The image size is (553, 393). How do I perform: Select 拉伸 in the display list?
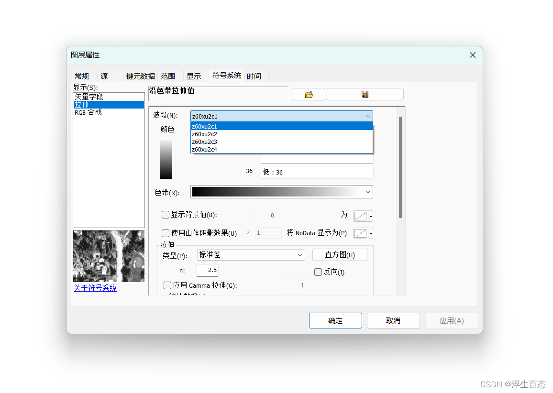pyautogui.click(x=109, y=105)
